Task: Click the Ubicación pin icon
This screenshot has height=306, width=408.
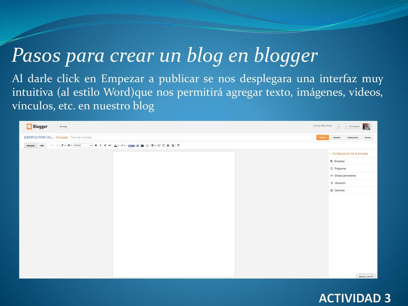Action: coord(331,183)
